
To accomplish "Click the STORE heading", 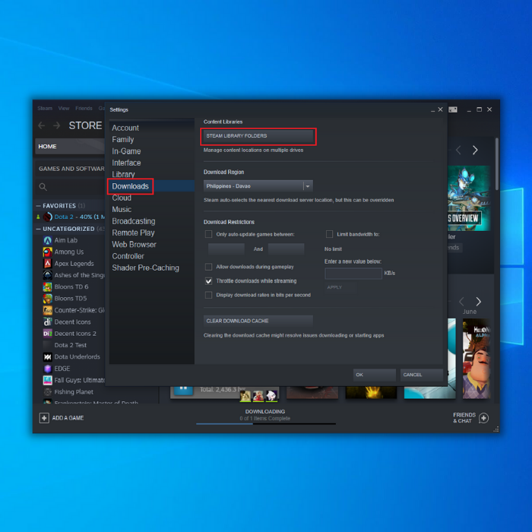I will [85, 126].
